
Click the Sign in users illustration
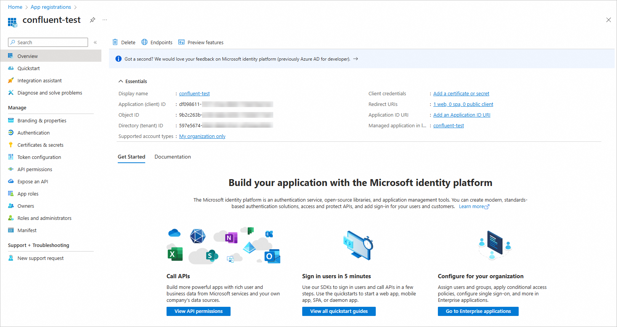[x=358, y=246]
